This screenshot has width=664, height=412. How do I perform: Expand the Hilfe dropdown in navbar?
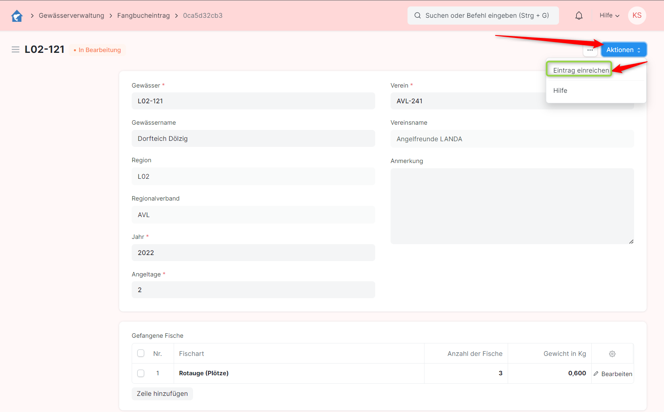pos(609,15)
